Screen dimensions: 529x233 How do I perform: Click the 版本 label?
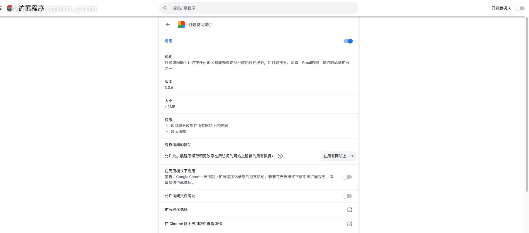point(168,82)
